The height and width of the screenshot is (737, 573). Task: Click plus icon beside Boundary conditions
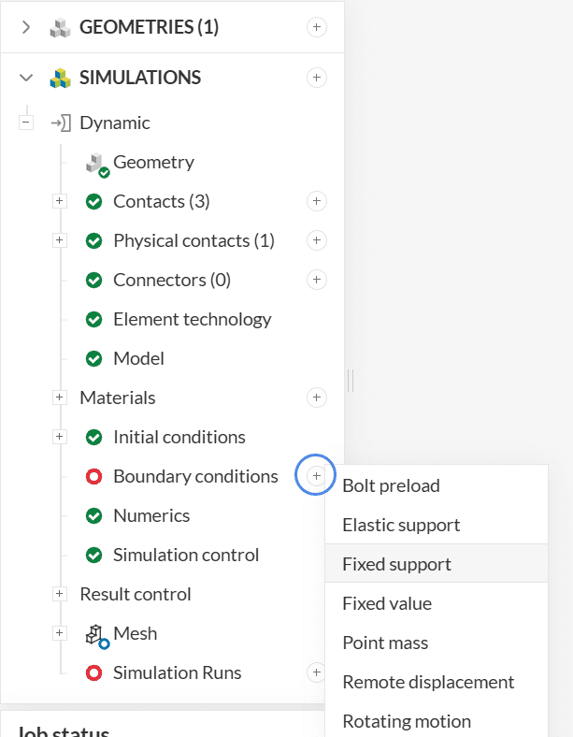point(317,476)
